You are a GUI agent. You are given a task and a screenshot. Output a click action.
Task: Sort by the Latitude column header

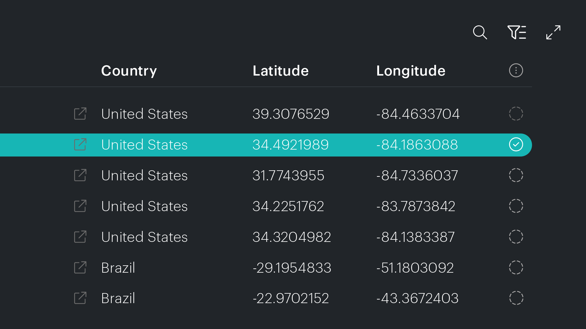tap(280, 71)
